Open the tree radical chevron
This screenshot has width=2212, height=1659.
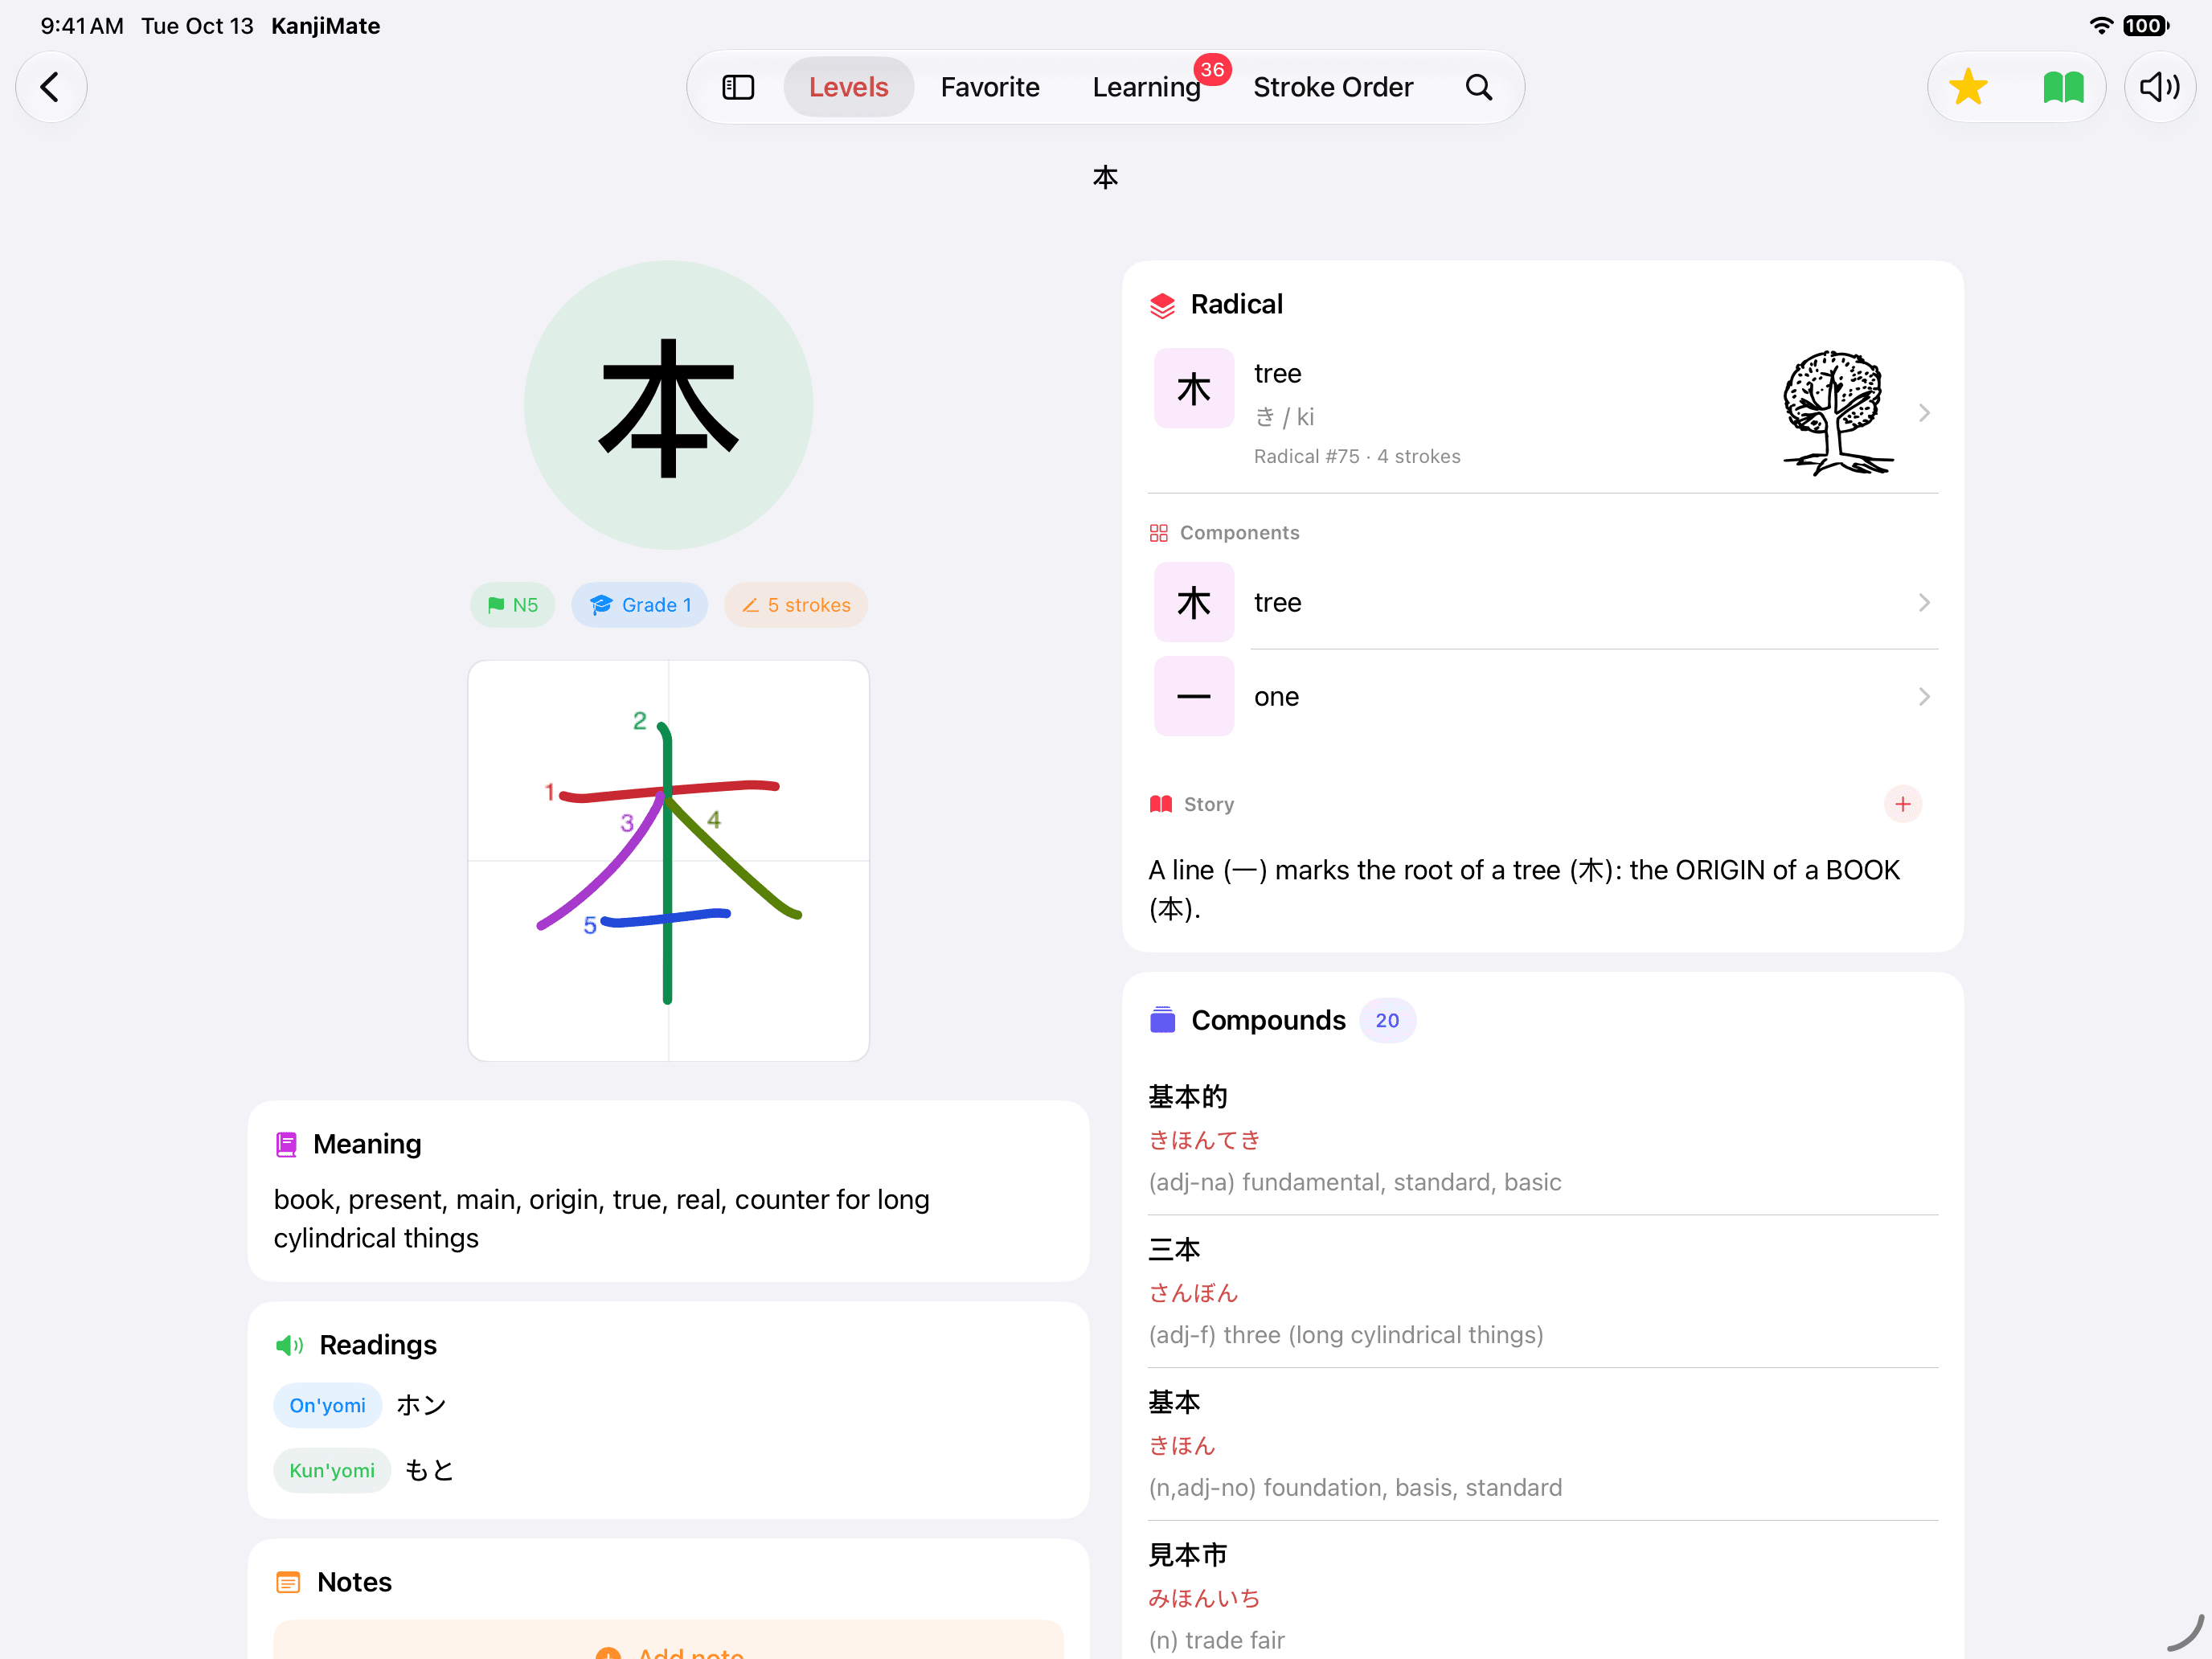1924,413
